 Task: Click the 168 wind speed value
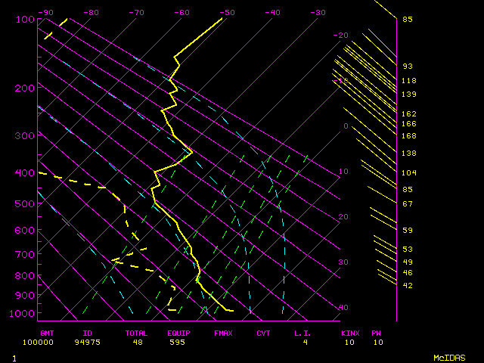408,136
